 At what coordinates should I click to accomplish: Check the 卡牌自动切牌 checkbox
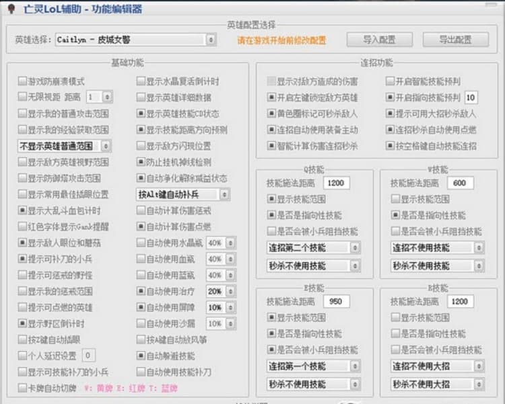coord(22,388)
